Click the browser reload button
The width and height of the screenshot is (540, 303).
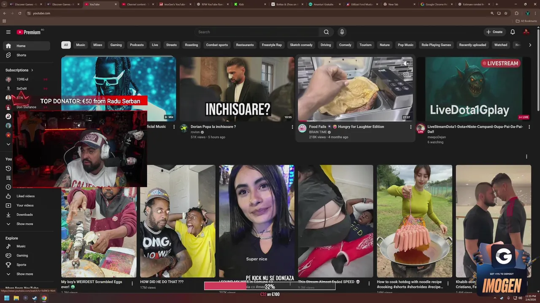pyautogui.click(x=19, y=13)
